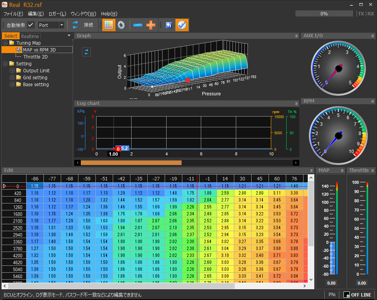Click the log chart scroll left arrow
Viewport: 377px width, 300px height.
[x=77, y=163]
